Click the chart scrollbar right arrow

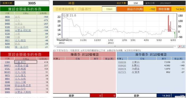(x=175, y=46)
